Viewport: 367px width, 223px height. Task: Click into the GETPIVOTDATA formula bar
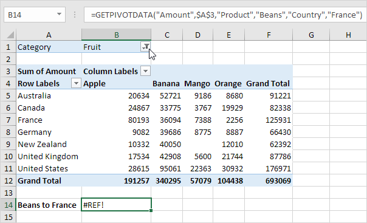coord(225,15)
